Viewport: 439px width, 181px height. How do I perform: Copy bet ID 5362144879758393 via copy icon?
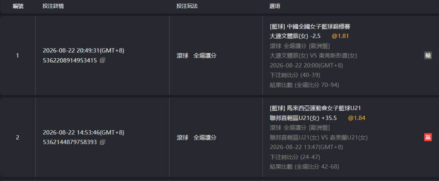[102, 142]
